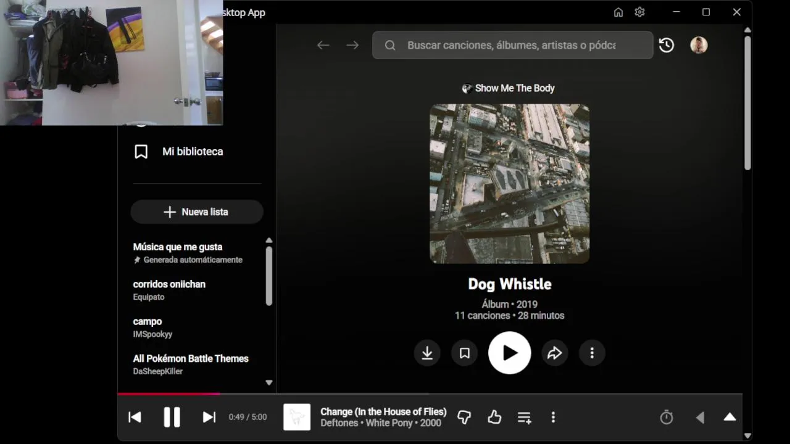This screenshot has height=444, width=790.
Task: Open album more options menu
Action: click(592, 353)
